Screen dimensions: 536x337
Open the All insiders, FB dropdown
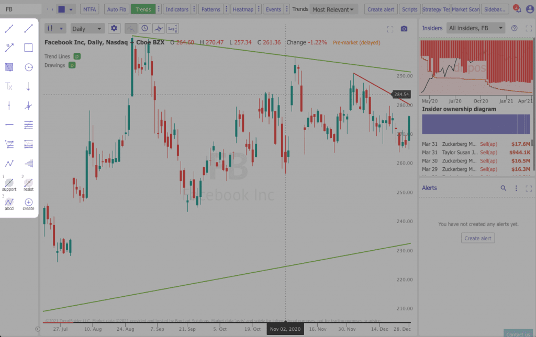coord(475,28)
